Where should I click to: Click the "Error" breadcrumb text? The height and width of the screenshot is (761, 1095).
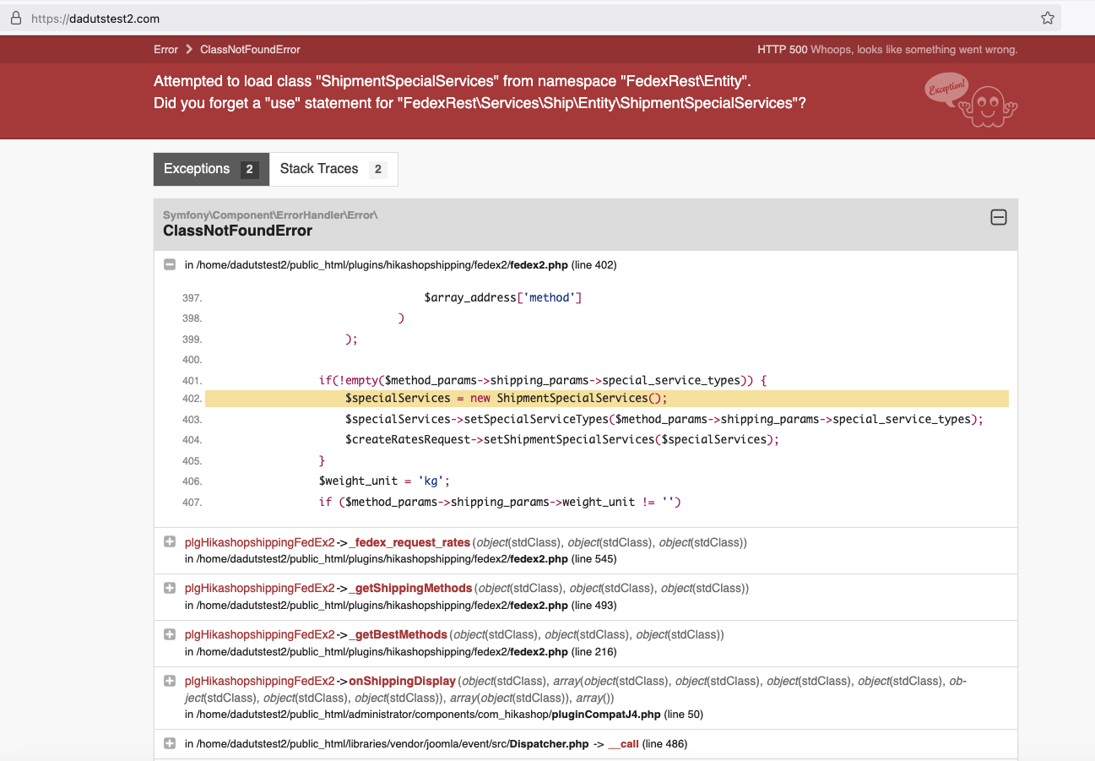[165, 50]
